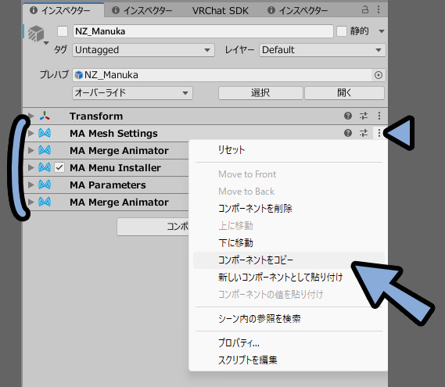
Task: Enable the static (静的) checkbox
Action: [x=342, y=31]
